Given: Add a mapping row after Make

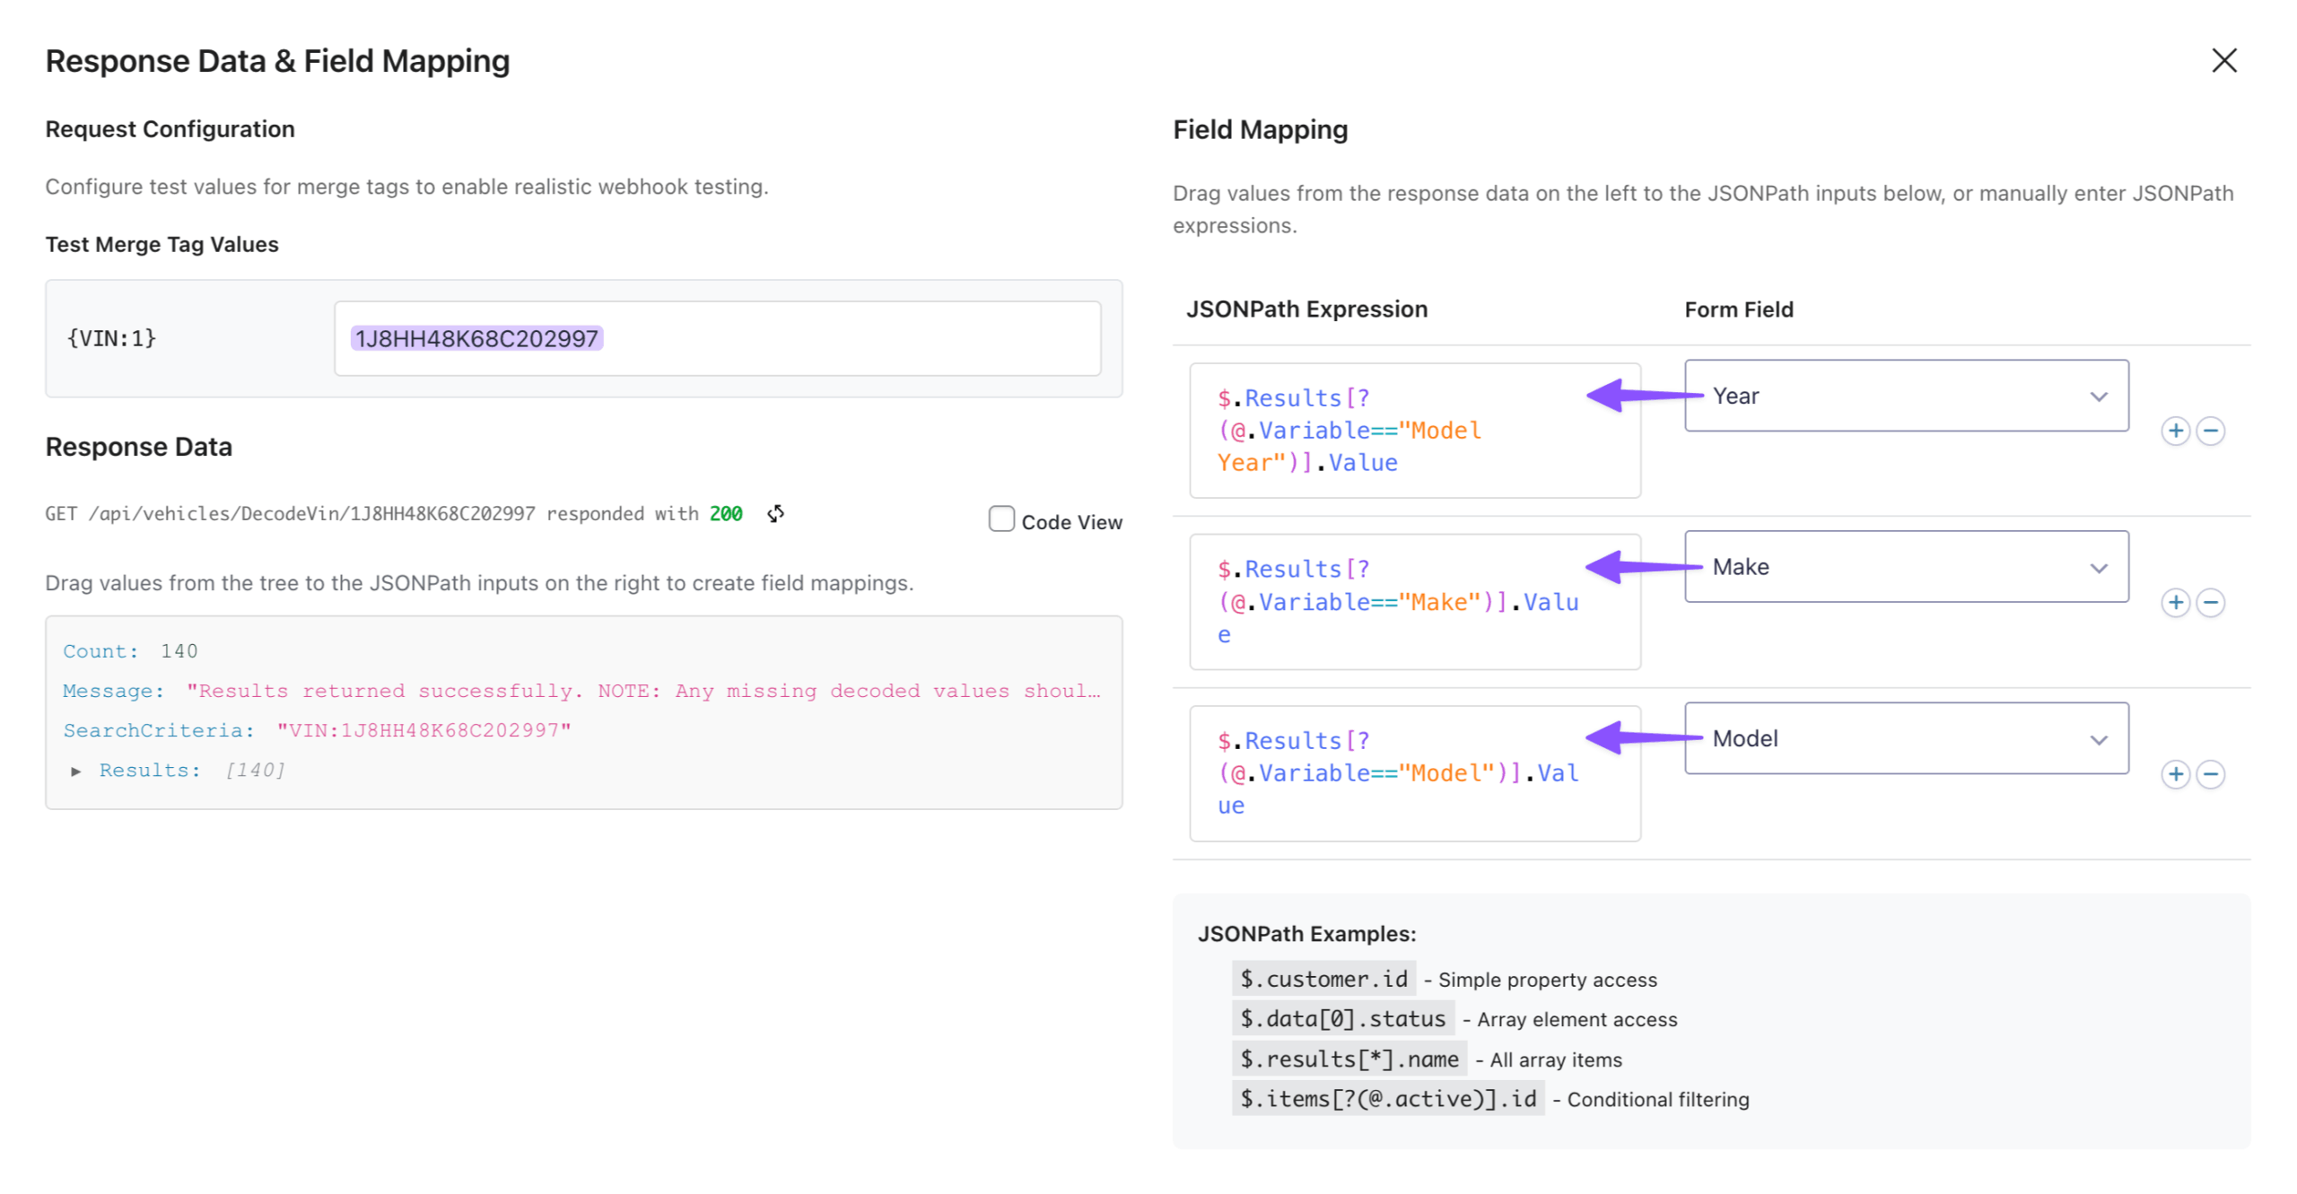Looking at the screenshot, I should (2174, 602).
